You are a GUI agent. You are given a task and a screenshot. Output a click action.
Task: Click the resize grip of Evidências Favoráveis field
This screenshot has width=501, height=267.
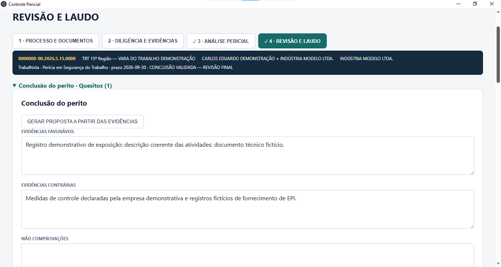pyautogui.click(x=472, y=172)
